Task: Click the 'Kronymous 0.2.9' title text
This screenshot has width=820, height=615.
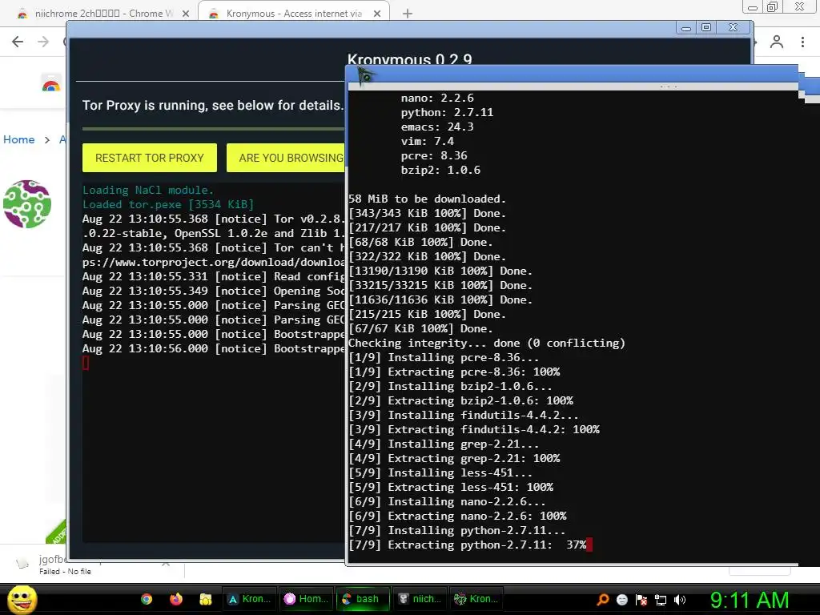Action: pyautogui.click(x=409, y=59)
